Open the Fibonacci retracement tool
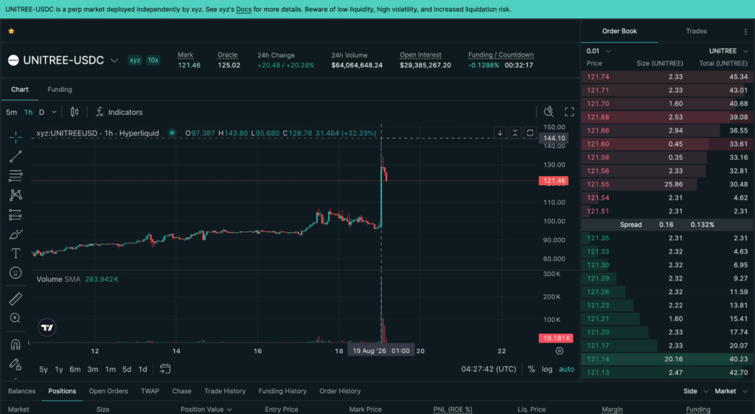755x414 pixels. point(15,175)
